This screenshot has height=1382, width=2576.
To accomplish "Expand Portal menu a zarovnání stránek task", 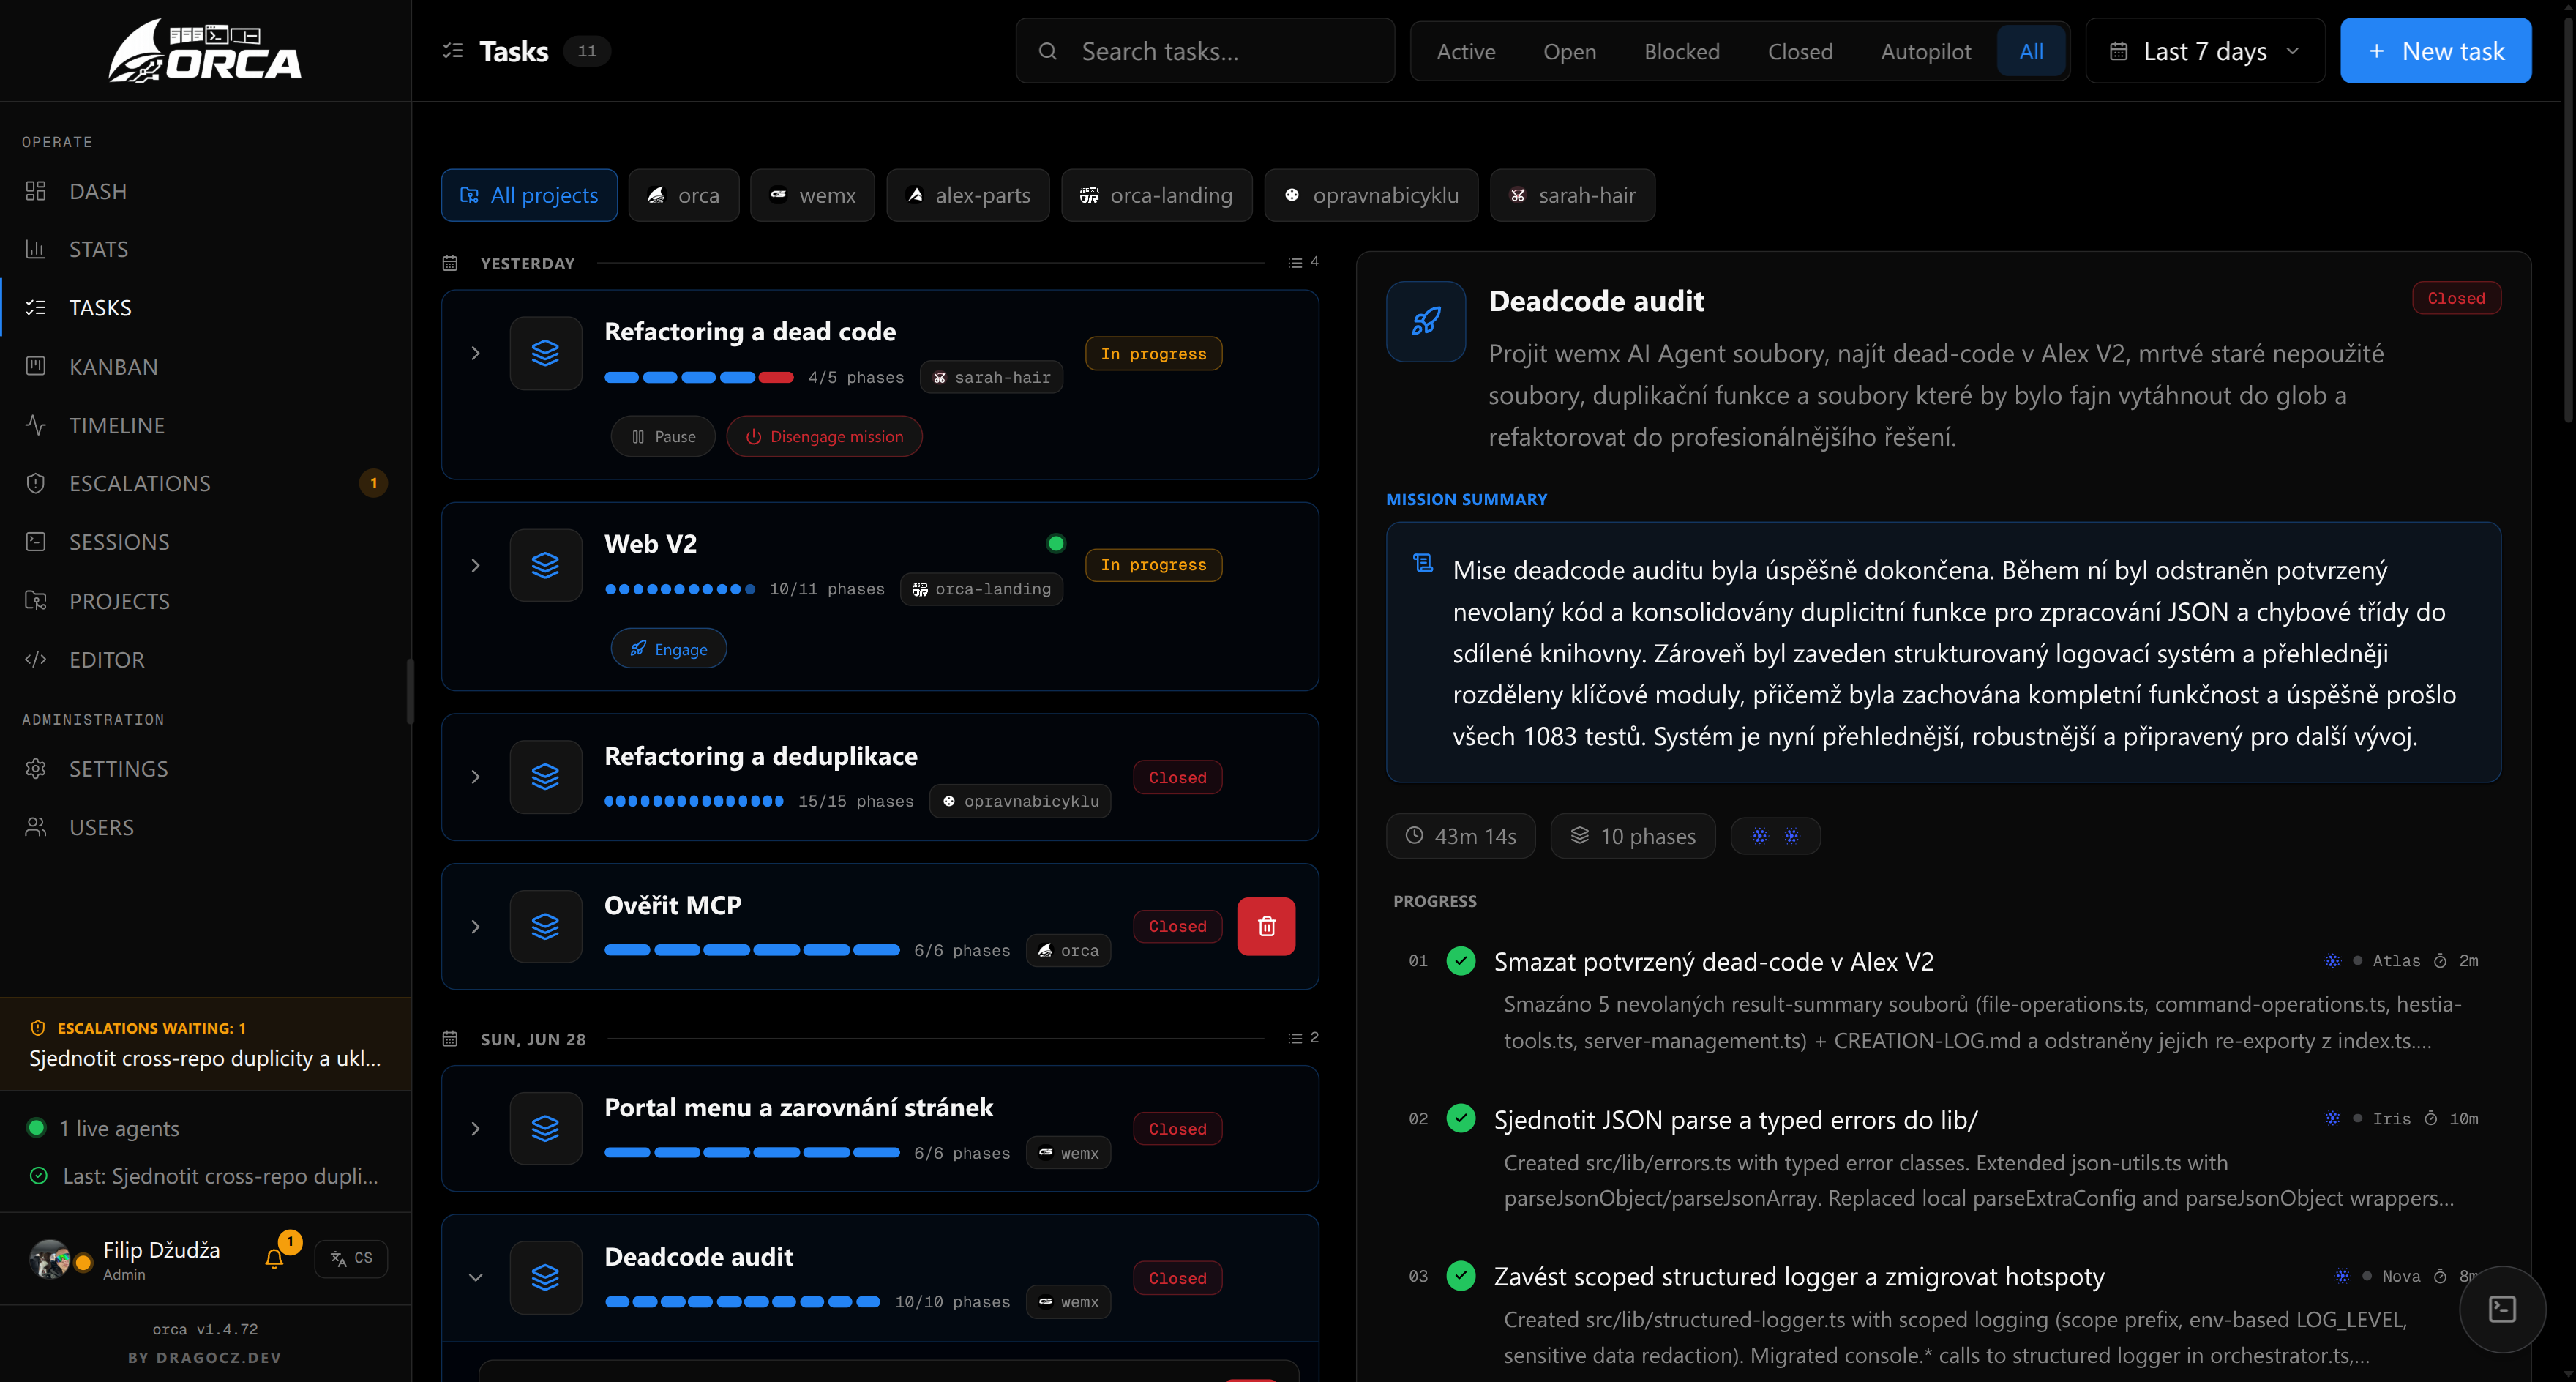I will pyautogui.click(x=476, y=1129).
